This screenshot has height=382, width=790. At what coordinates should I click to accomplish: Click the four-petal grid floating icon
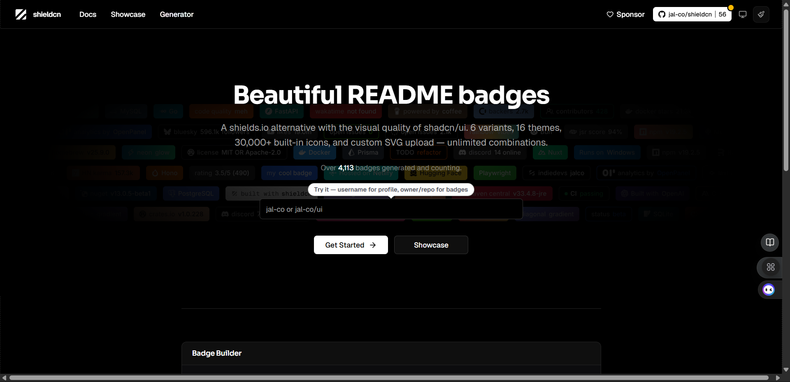click(771, 267)
